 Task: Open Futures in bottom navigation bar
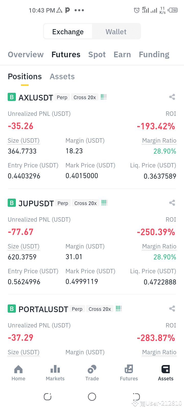click(129, 373)
